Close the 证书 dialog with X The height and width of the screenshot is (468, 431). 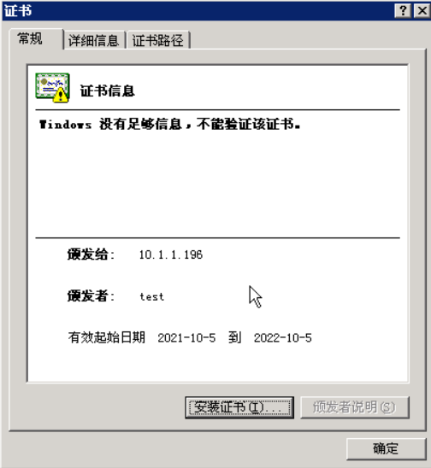point(422,11)
